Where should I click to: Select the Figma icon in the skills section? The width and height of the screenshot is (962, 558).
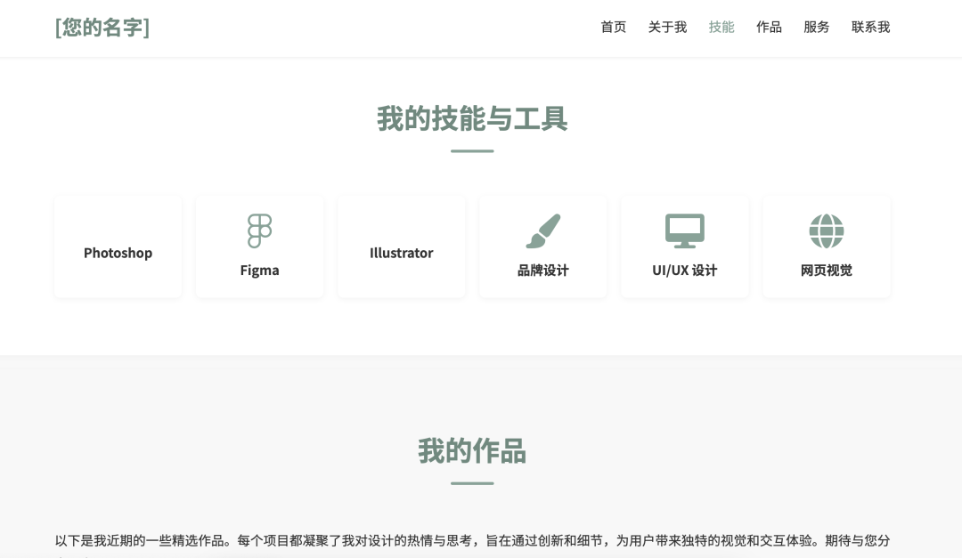click(259, 230)
